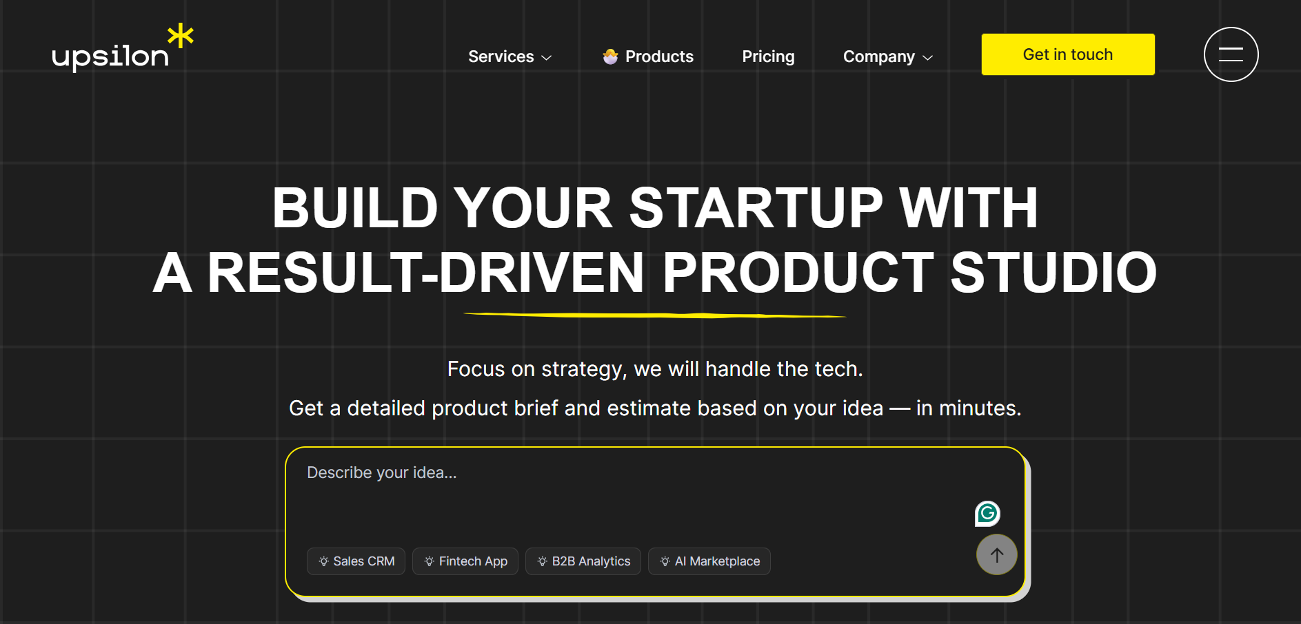Click the Upsilon logo

pos(123,48)
